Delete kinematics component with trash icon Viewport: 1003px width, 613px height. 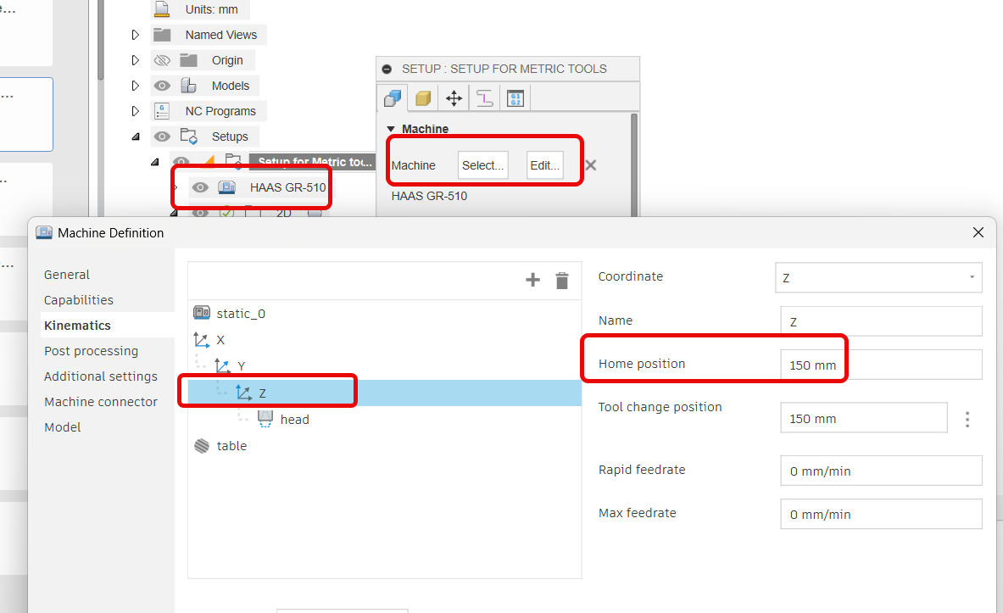pyautogui.click(x=562, y=281)
